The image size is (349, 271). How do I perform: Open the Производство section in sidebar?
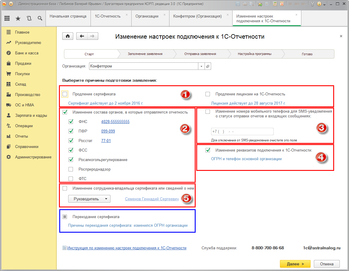click(x=23, y=94)
